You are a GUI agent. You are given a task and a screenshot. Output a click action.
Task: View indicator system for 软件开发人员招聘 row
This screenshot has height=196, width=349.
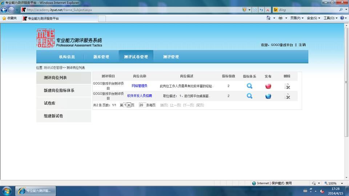(x=249, y=96)
